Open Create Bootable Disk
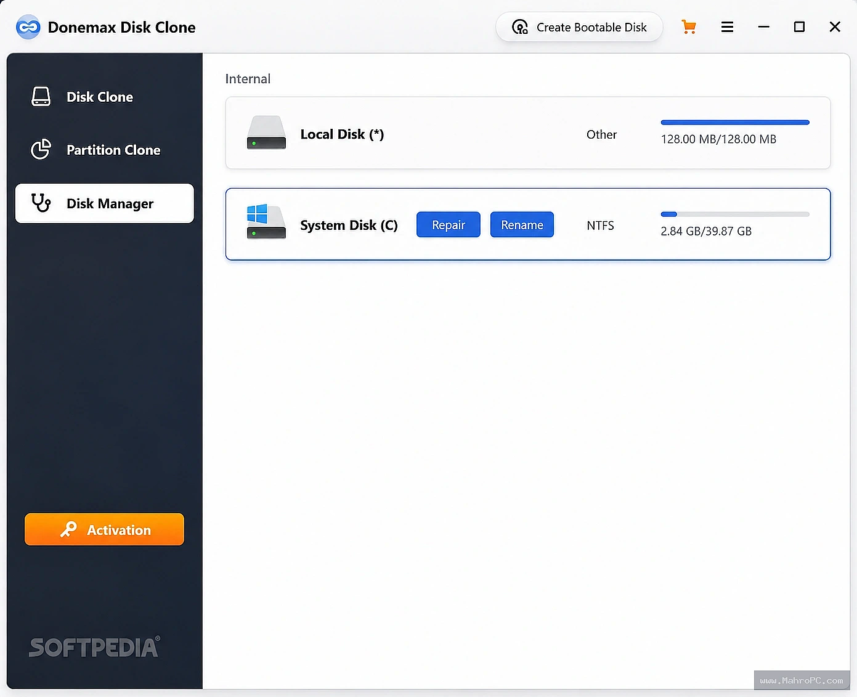This screenshot has height=697, width=857. [579, 27]
